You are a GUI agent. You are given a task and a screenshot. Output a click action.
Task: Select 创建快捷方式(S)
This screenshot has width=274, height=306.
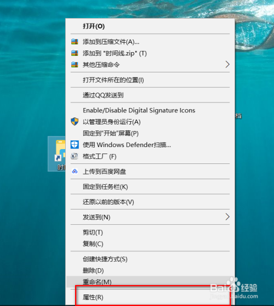(x=150, y=259)
